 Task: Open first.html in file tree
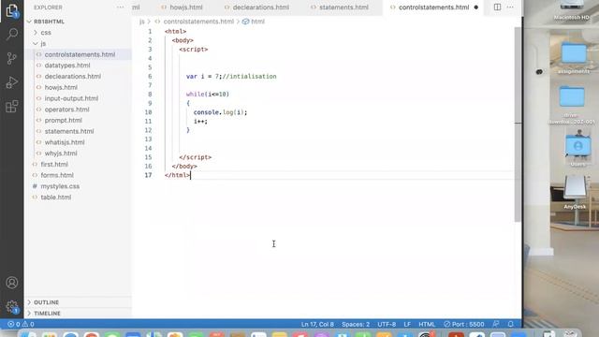point(54,165)
